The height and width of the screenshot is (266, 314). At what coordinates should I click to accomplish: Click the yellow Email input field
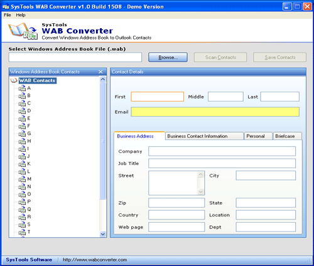click(x=215, y=112)
